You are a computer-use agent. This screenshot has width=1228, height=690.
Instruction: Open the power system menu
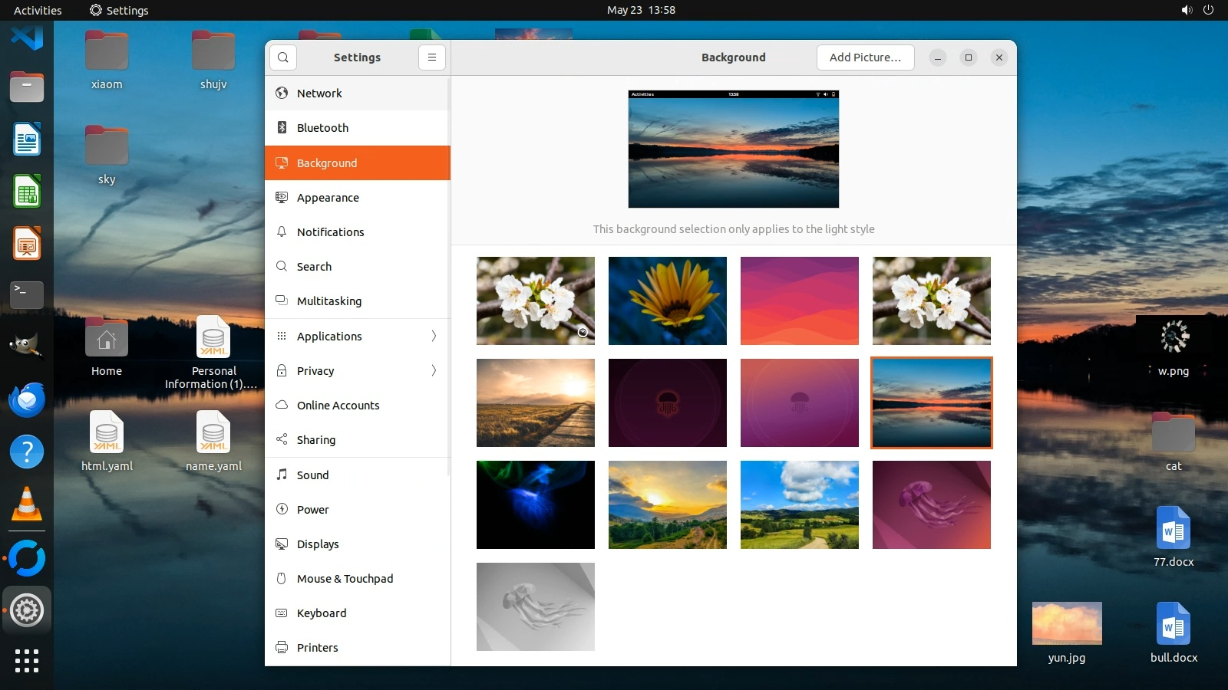[x=1208, y=10]
